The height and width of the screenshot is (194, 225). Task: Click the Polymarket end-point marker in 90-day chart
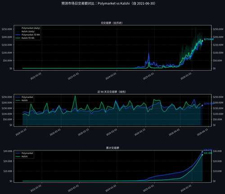202,106
